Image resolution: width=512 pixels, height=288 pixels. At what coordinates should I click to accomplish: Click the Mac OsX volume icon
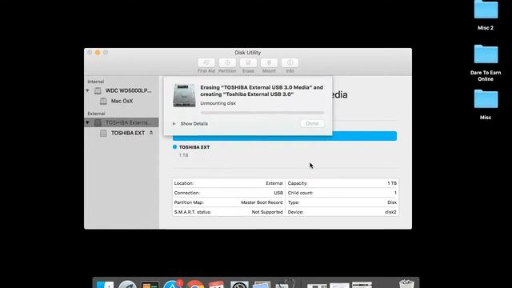(x=103, y=102)
